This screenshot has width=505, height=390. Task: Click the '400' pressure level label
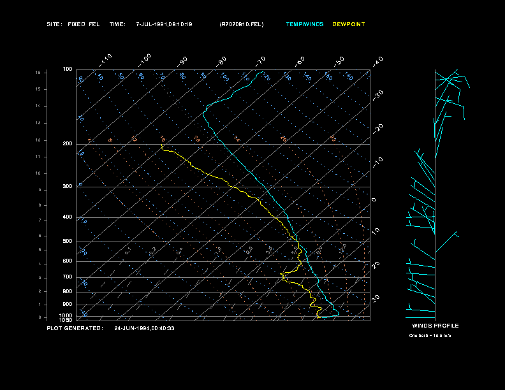point(68,217)
